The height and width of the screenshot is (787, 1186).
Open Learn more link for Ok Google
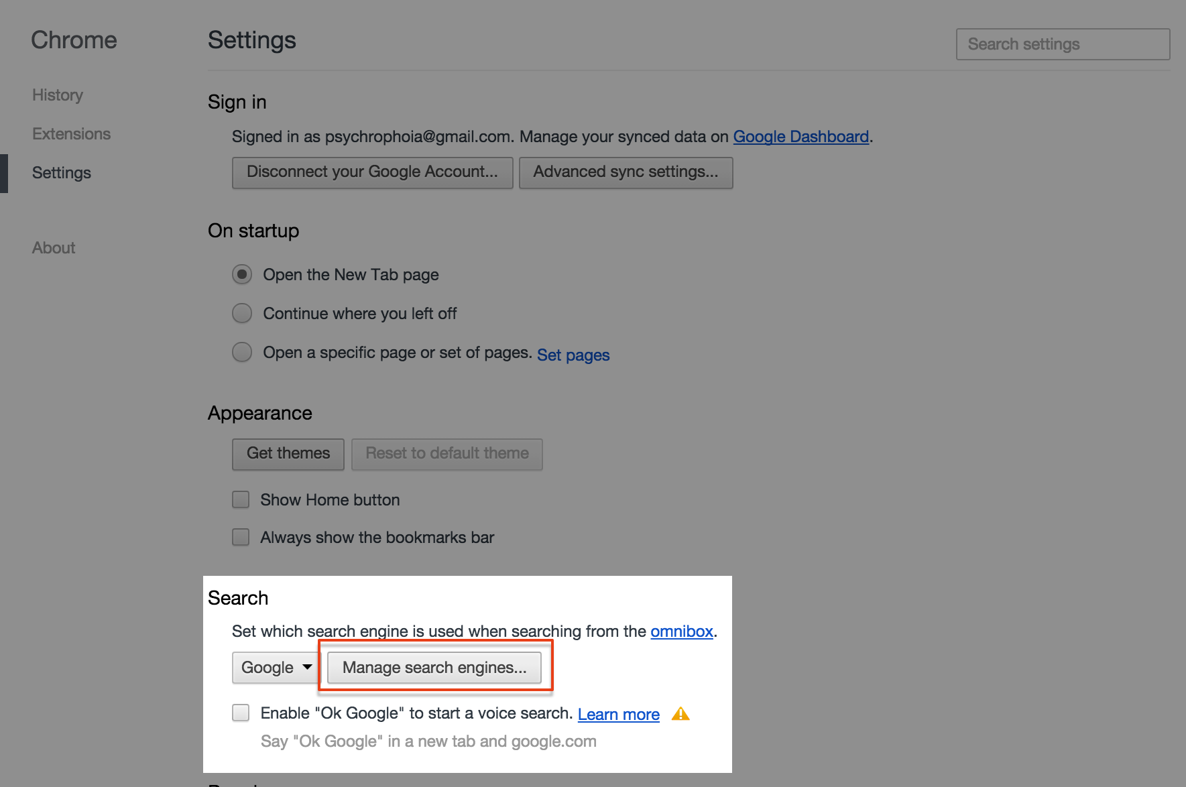click(619, 715)
